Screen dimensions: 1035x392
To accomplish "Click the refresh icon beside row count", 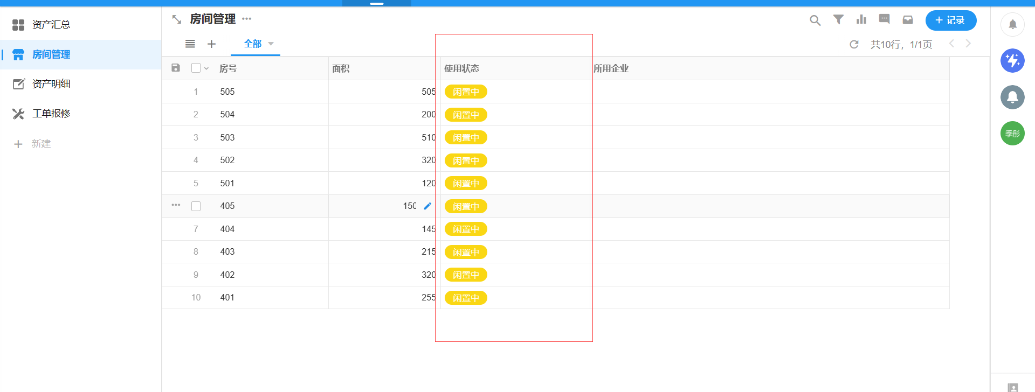I will coord(854,44).
